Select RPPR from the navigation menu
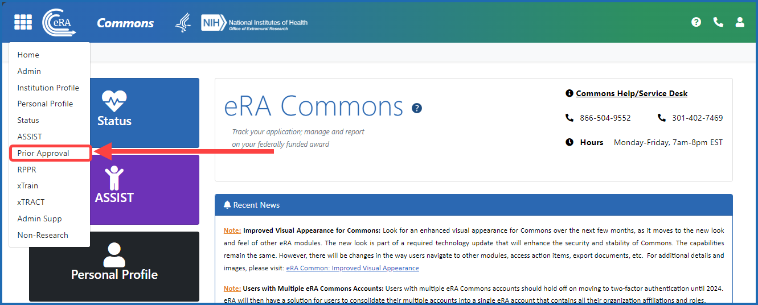This screenshot has width=758, height=305. tap(27, 170)
